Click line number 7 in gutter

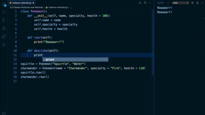pyautogui.click(x=16, y=38)
